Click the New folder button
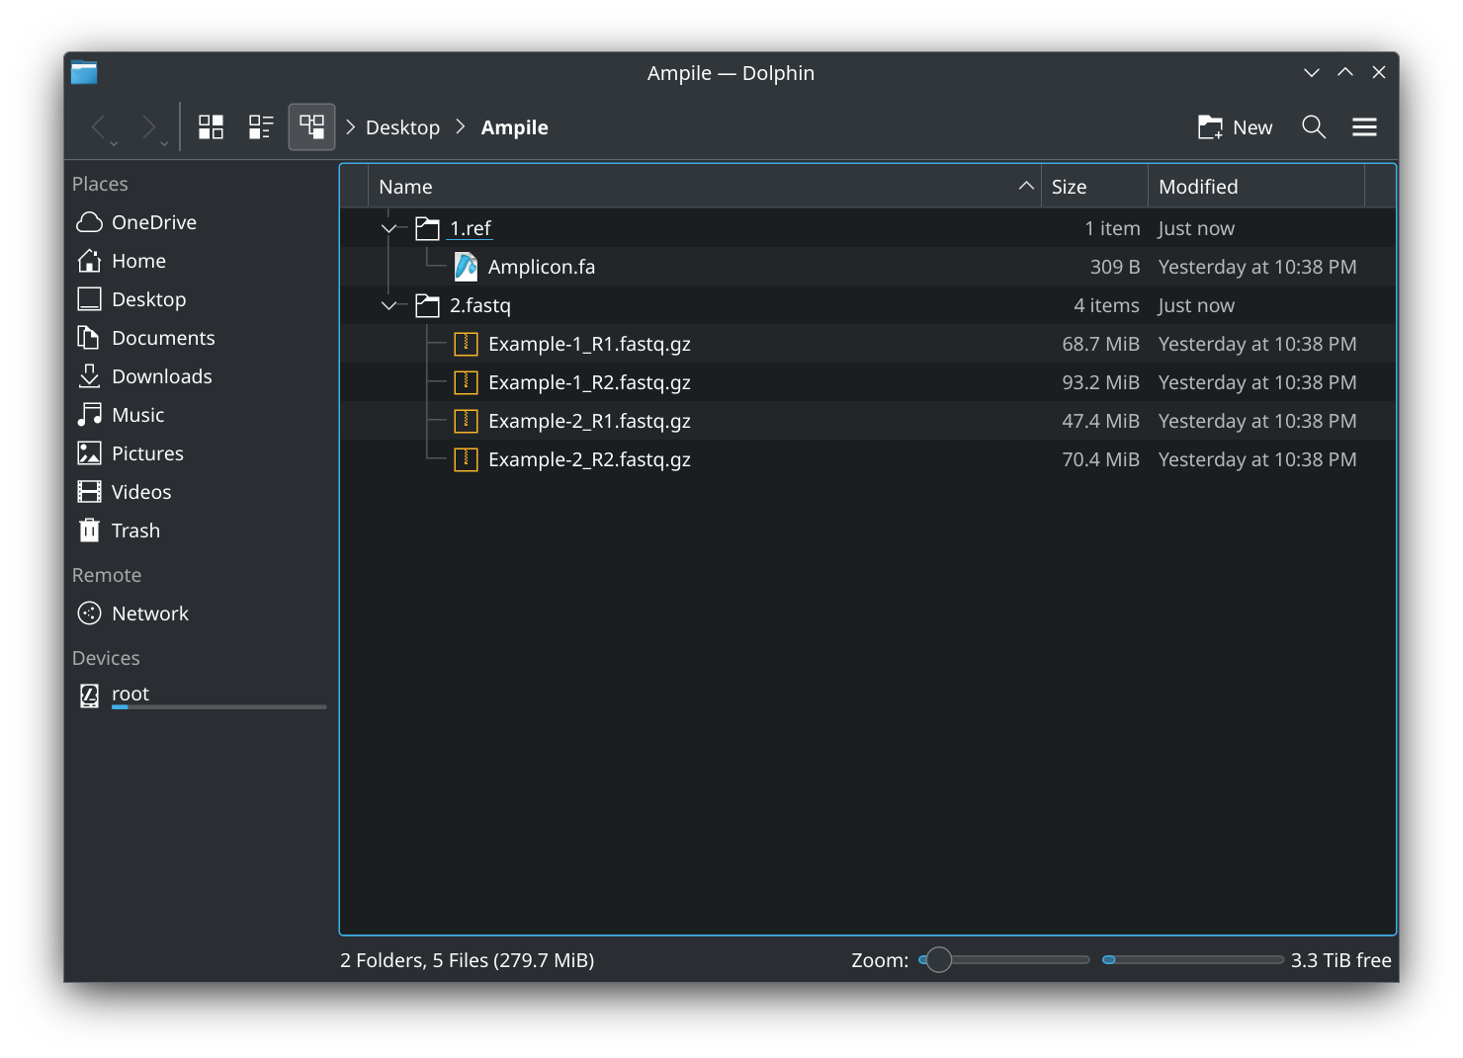Image resolution: width=1463 pixels, height=1058 pixels. 1235,126
